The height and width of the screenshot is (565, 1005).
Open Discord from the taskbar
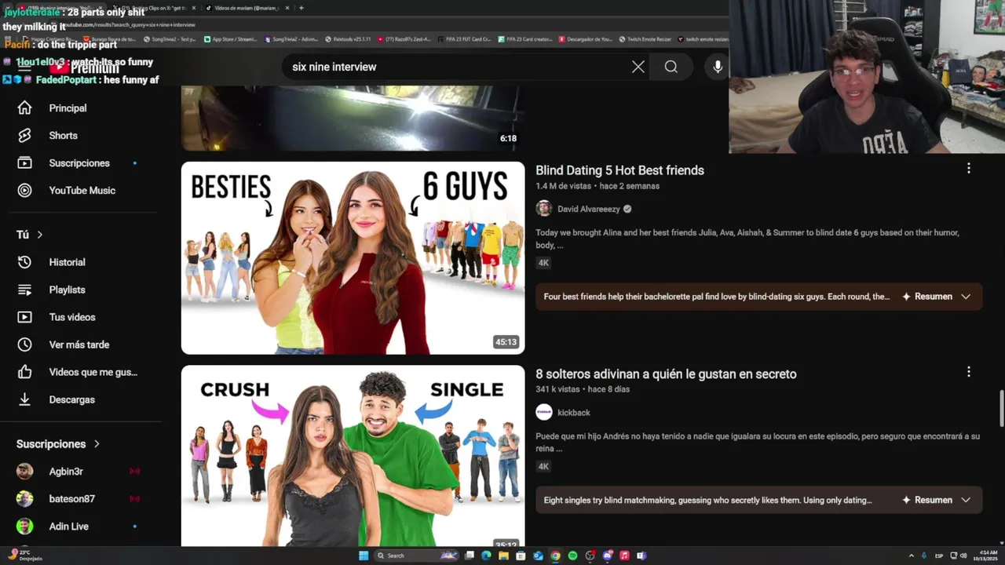607,556
